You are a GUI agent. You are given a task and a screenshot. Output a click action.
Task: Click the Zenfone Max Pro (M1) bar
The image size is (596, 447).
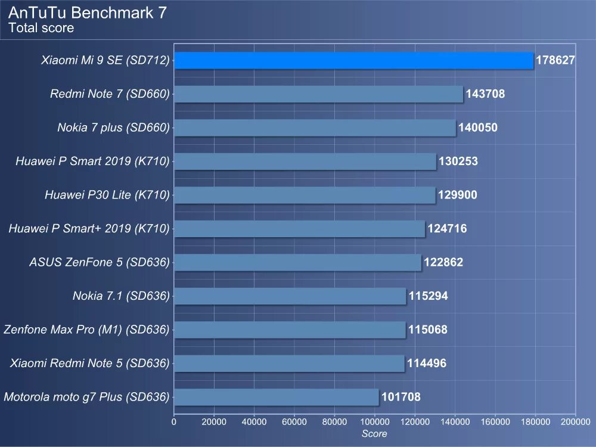290,330
